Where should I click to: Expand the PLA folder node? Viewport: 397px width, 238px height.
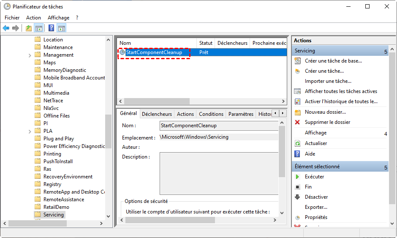pyautogui.click(x=30, y=131)
